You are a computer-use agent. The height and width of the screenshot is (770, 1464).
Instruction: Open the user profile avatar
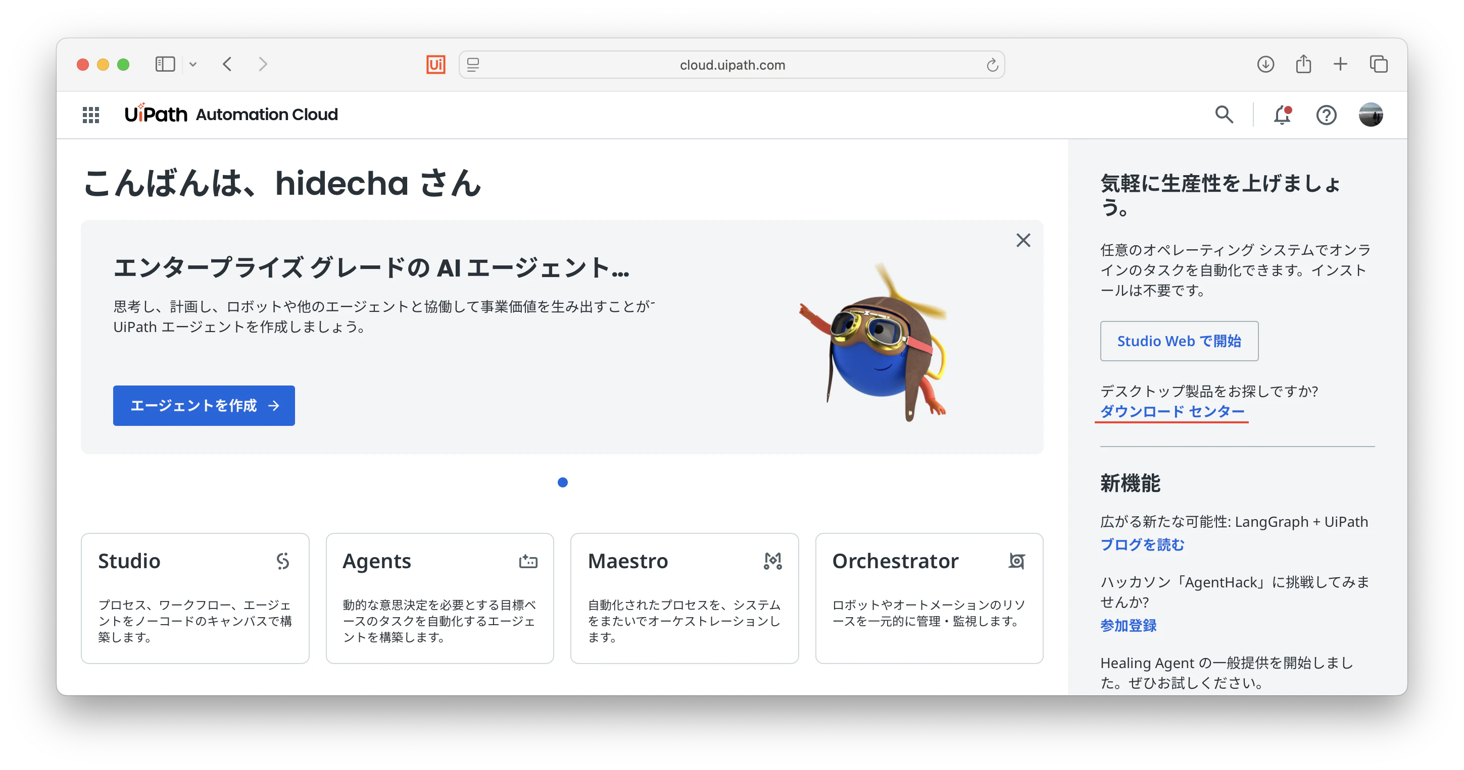coord(1370,115)
